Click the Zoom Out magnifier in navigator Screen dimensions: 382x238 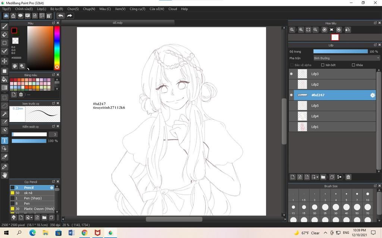pos(315,30)
